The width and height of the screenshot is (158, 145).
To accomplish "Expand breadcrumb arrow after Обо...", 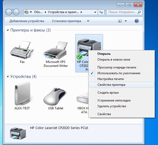I will point(46,12).
